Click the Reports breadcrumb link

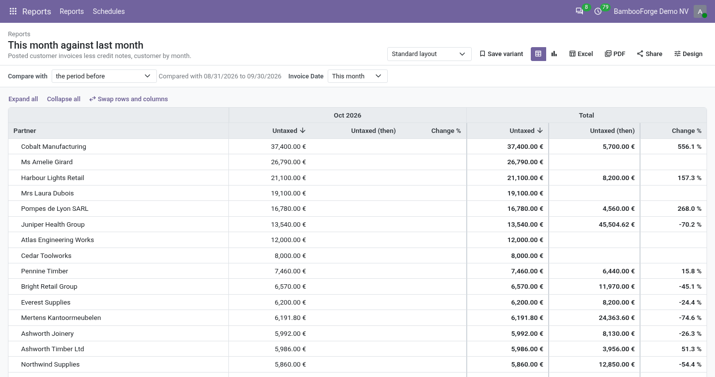[19, 34]
